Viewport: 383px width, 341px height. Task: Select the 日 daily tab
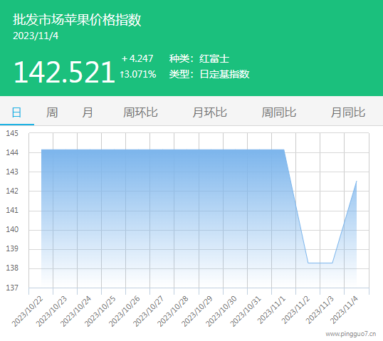(17, 112)
